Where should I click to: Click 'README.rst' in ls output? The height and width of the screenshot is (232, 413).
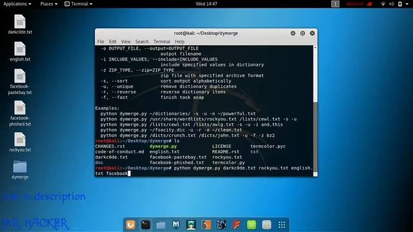point(226,152)
